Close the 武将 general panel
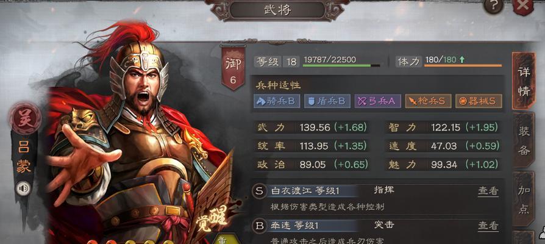This screenshot has height=244, width=545. click(x=523, y=5)
